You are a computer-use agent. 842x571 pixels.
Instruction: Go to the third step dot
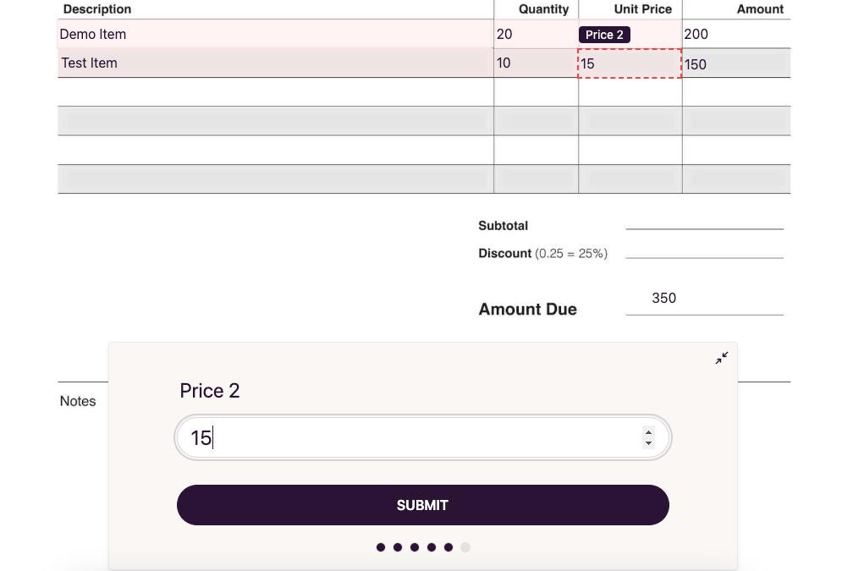(x=415, y=547)
